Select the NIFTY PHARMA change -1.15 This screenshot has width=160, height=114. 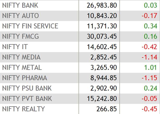pyautogui.click(x=149, y=78)
